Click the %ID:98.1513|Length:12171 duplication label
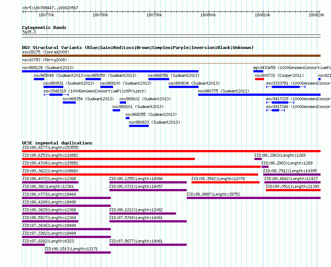The height and width of the screenshot is (267, 331). pos(71,249)
